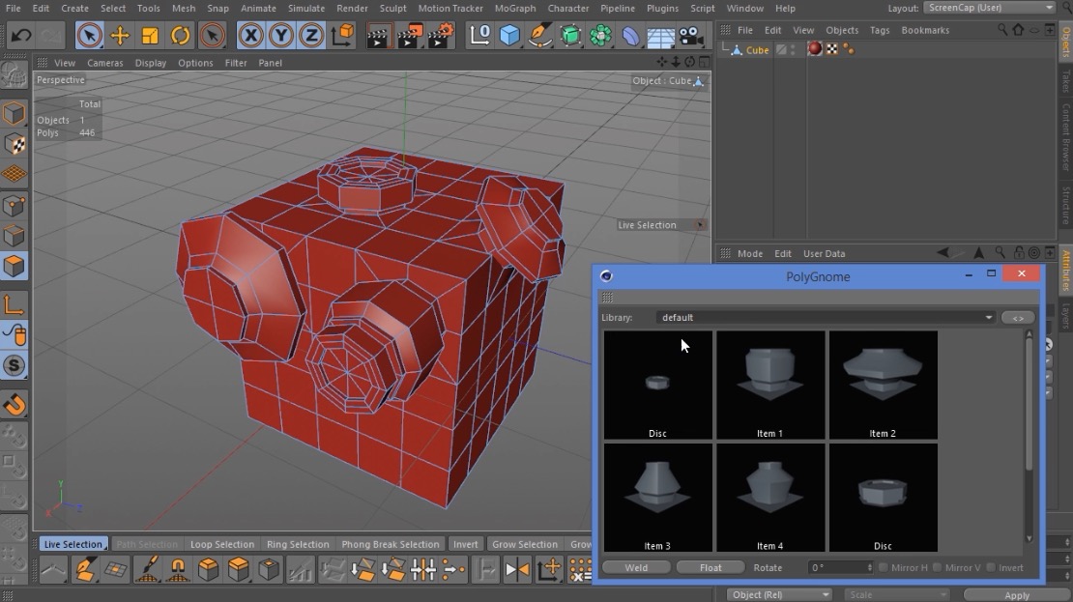Open Render View with the clapperboard icon
Screen dimensions: 1073x602
pyautogui.click(x=379, y=35)
